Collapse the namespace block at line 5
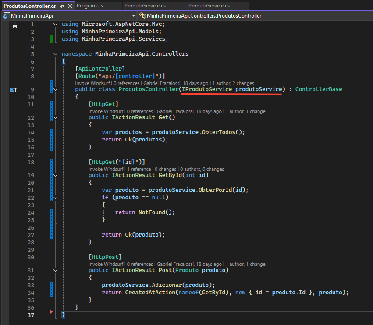Viewport: 373px width, 325px height. [x=55, y=54]
